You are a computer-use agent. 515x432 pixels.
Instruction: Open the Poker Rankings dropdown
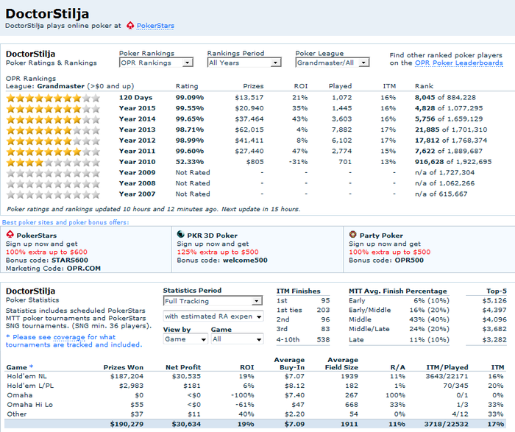156,63
